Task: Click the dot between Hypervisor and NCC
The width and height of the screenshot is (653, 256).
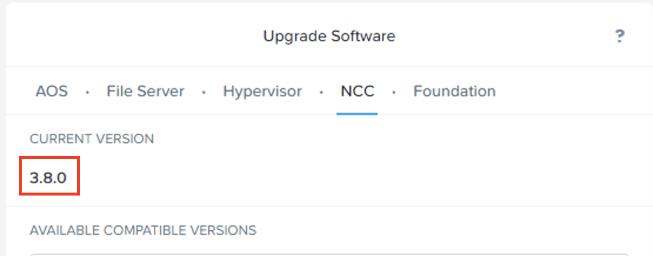Action: coord(321,93)
